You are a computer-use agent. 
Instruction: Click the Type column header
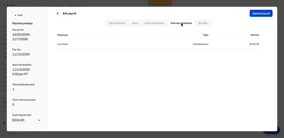(206, 35)
